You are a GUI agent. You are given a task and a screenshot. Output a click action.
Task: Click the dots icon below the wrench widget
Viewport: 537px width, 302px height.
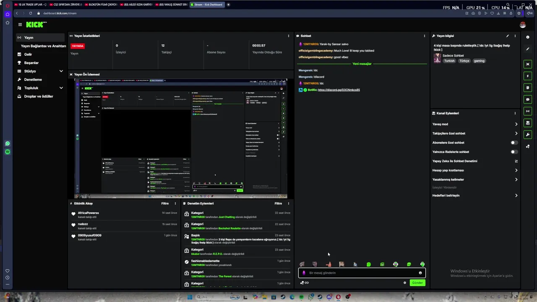tap(528, 146)
